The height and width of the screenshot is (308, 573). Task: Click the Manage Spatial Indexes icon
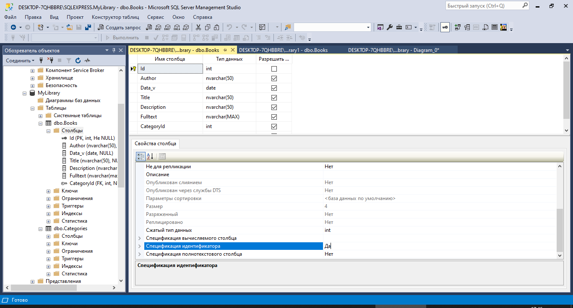pyautogui.click(x=503, y=27)
